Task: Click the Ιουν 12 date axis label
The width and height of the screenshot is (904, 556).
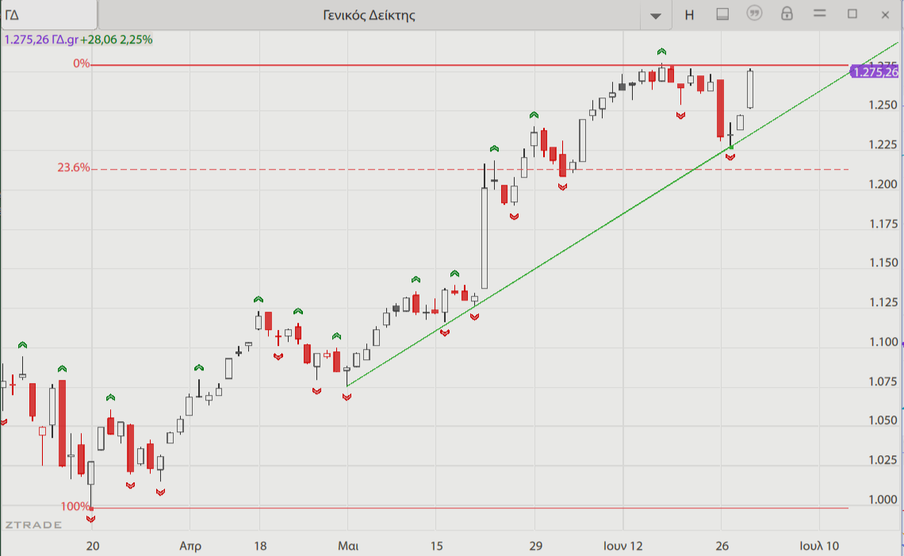Action: pyautogui.click(x=622, y=546)
